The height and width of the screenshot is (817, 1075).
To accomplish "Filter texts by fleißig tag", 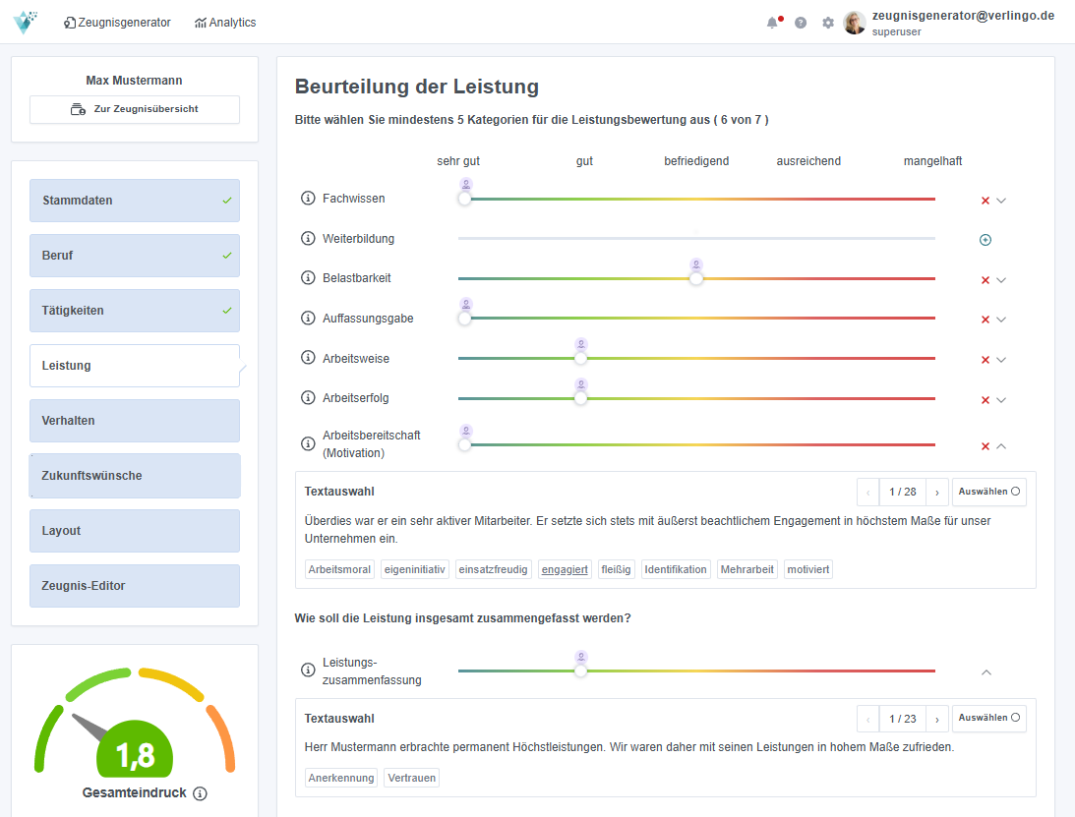I will 616,569.
